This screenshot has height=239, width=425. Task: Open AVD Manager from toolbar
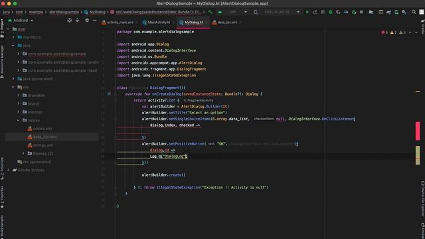pyautogui.click(x=396, y=12)
